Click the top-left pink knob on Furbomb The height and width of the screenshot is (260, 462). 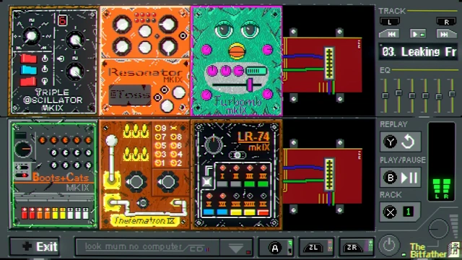point(206,50)
